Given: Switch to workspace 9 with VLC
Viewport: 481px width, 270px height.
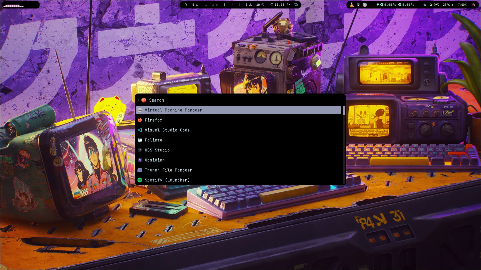Looking at the screenshot, I should [x=249, y=5].
